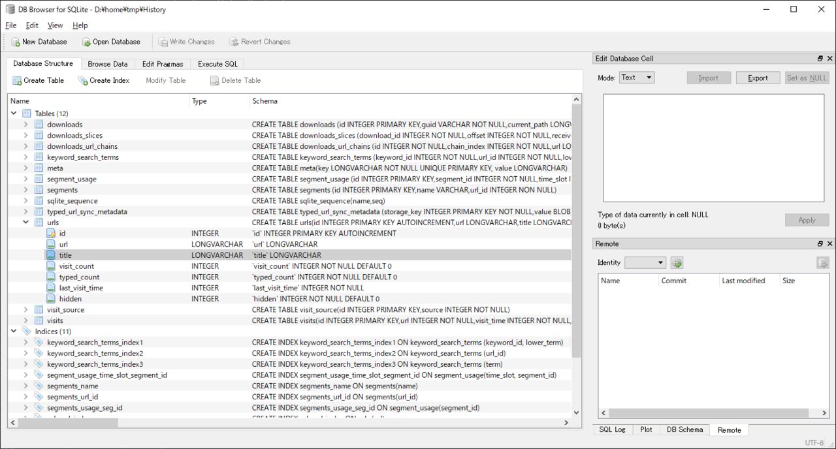Switch to the DB Schema tab
Viewport: 836px width, 449px height.
(684, 430)
